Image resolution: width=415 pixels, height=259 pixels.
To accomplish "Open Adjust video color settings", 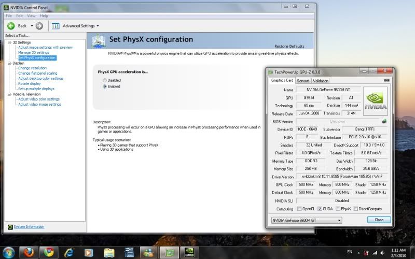I will coord(39,99).
